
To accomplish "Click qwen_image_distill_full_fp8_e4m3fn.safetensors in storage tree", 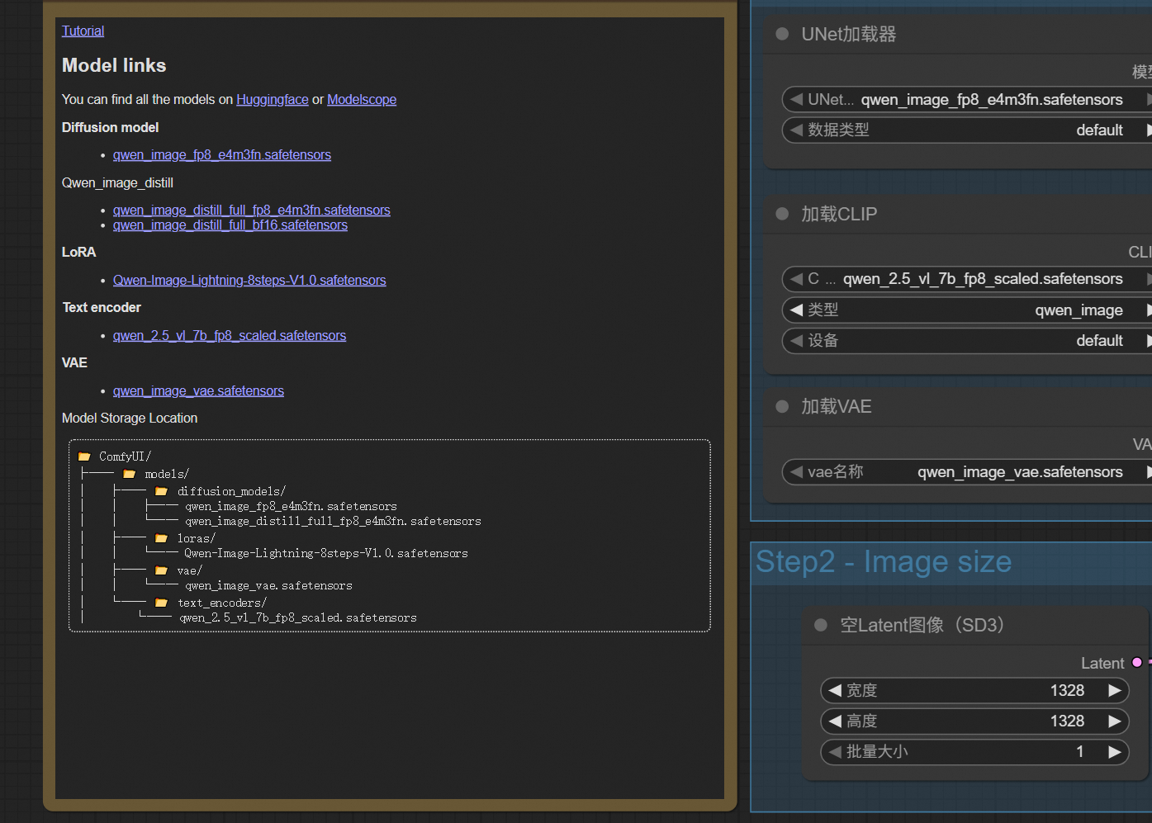I will pyautogui.click(x=333, y=521).
